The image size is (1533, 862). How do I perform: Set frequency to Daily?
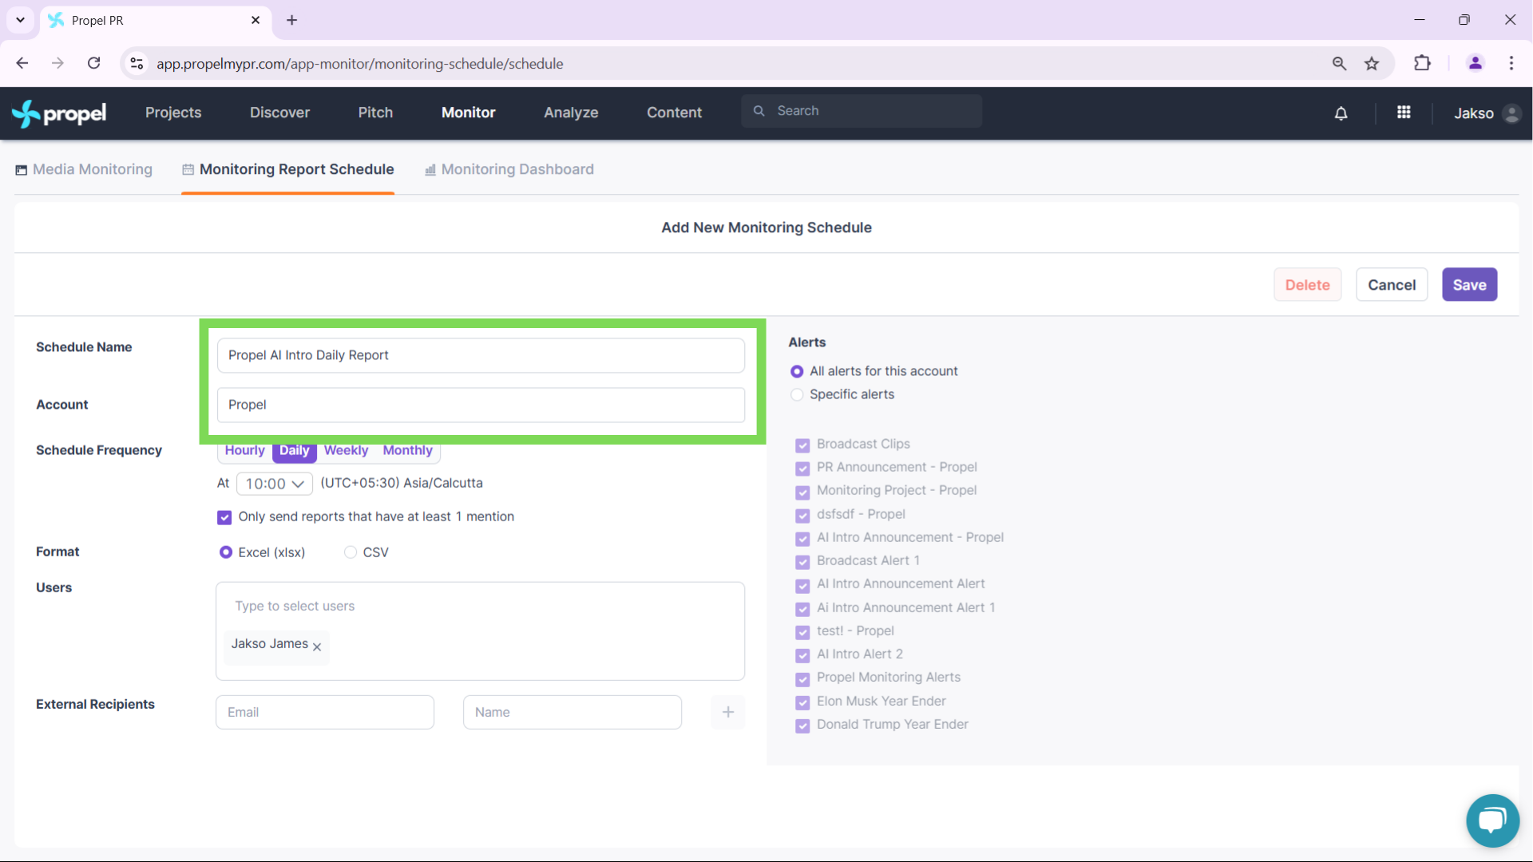[x=295, y=451]
